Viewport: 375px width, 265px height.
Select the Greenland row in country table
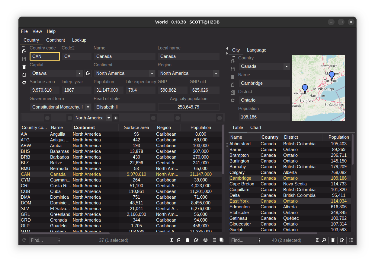click(121, 214)
